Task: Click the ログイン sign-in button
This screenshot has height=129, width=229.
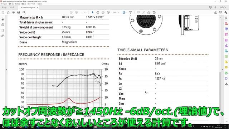Action: [223, 7]
